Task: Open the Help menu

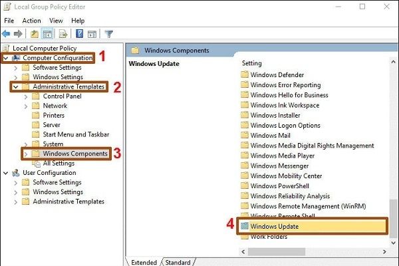Action: [x=78, y=21]
